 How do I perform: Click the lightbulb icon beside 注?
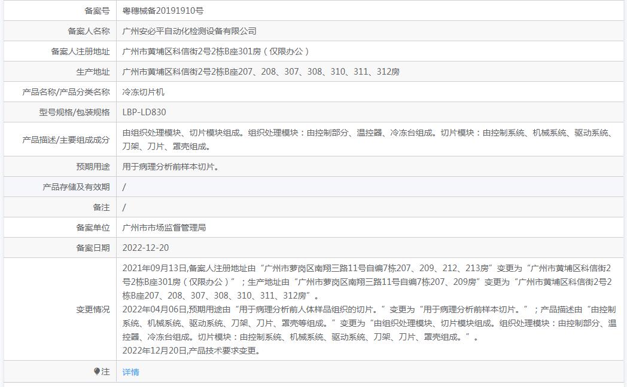pyautogui.click(x=97, y=371)
